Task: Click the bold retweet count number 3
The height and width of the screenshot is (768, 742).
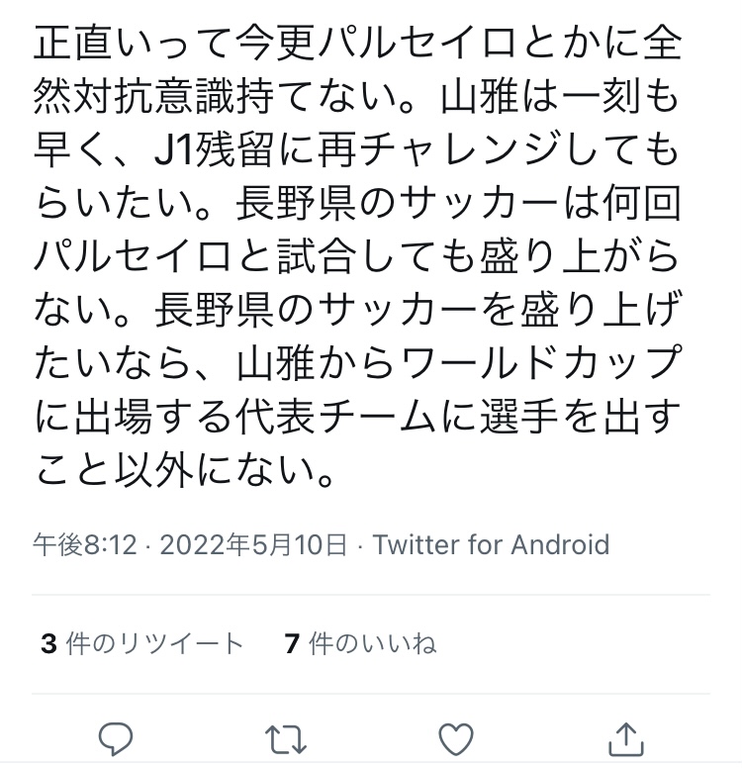Action: coord(49,643)
